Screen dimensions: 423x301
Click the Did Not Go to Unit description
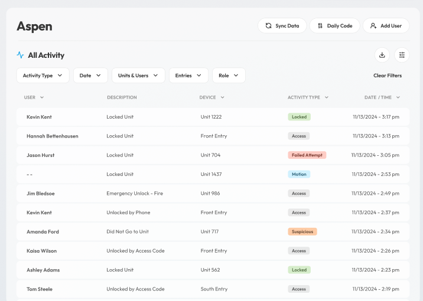(x=128, y=231)
